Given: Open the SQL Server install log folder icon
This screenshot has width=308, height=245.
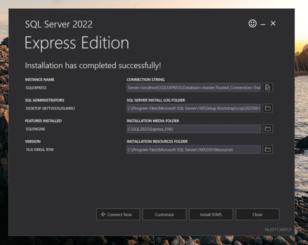Looking at the screenshot, I should pyautogui.click(x=267, y=108).
